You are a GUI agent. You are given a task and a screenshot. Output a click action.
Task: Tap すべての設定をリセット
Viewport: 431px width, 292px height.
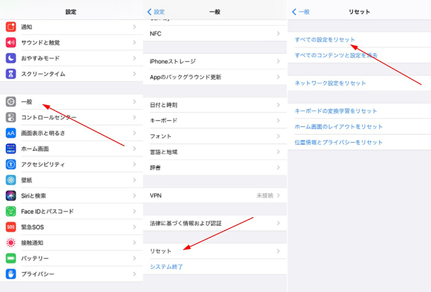click(324, 40)
